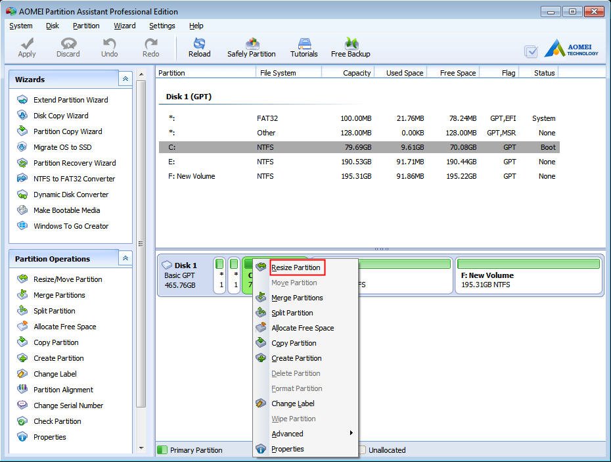This screenshot has height=462, width=611.
Task: Open Safely Partition from the toolbar
Action: [252, 47]
